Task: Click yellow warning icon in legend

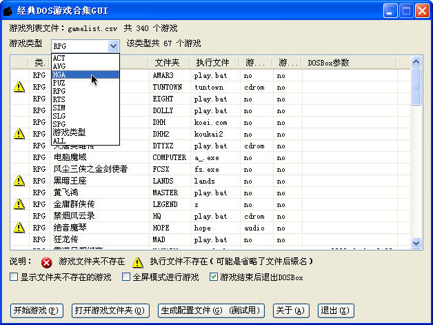Action: 137,262
